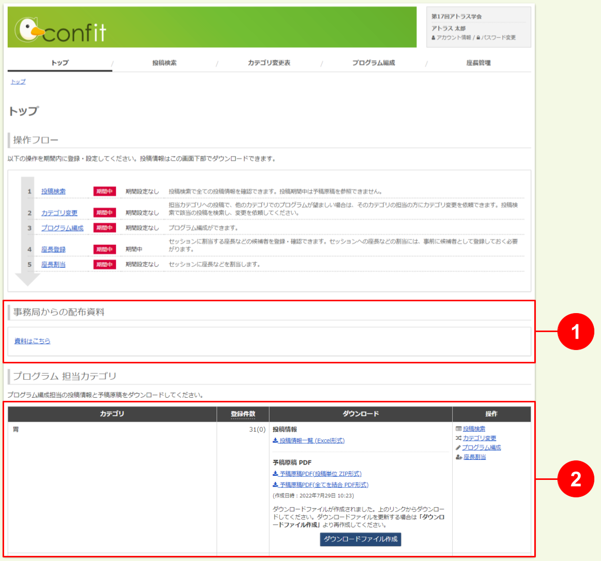Click download icon for 投稿情報一覧 Excel
The height and width of the screenshot is (561, 601).
276,441
